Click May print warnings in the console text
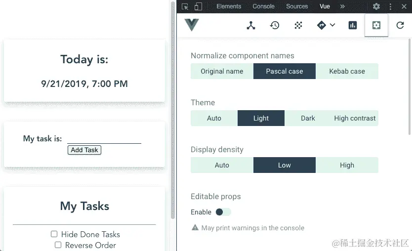This screenshot has width=412, height=251. click(253, 228)
